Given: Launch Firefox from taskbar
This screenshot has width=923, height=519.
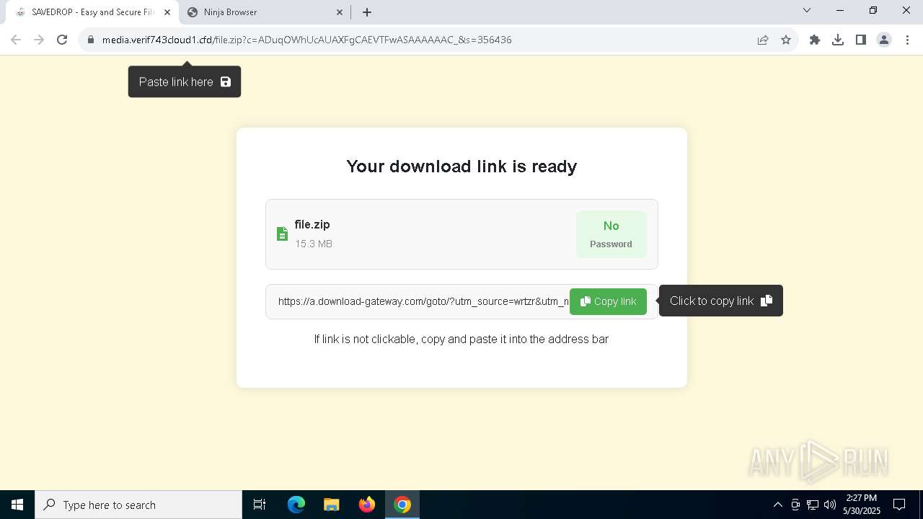Looking at the screenshot, I should (367, 505).
